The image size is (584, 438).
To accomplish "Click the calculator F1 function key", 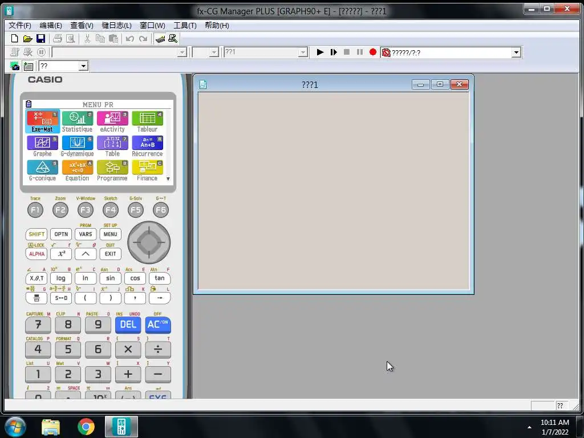I will tap(35, 210).
